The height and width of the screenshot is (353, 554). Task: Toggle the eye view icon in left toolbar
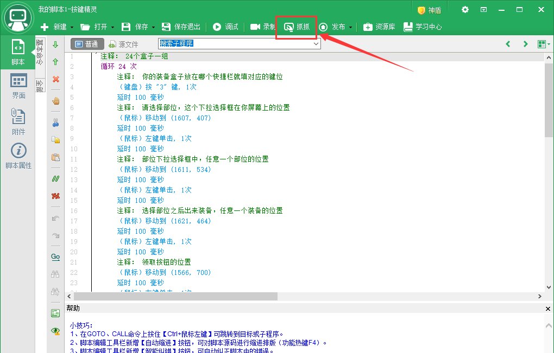pyautogui.click(x=55, y=331)
